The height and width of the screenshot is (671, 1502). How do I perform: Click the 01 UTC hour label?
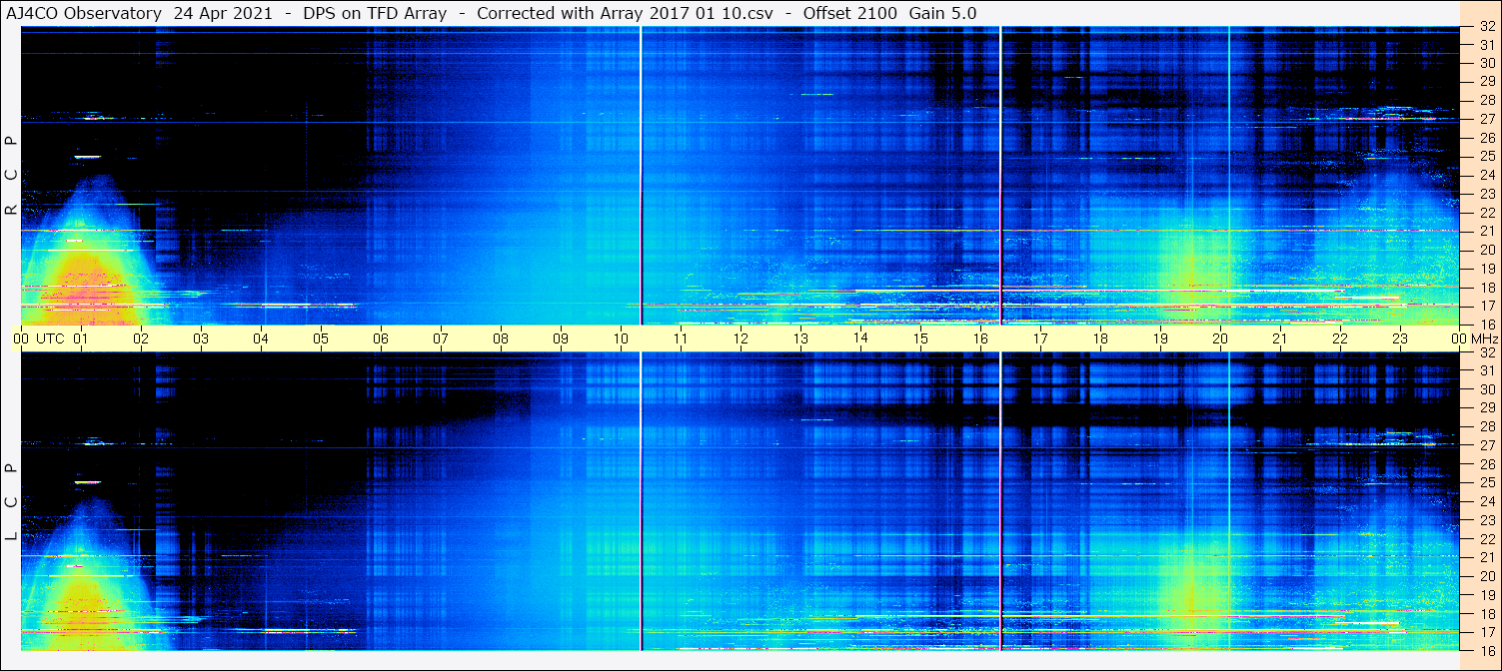pos(81,338)
